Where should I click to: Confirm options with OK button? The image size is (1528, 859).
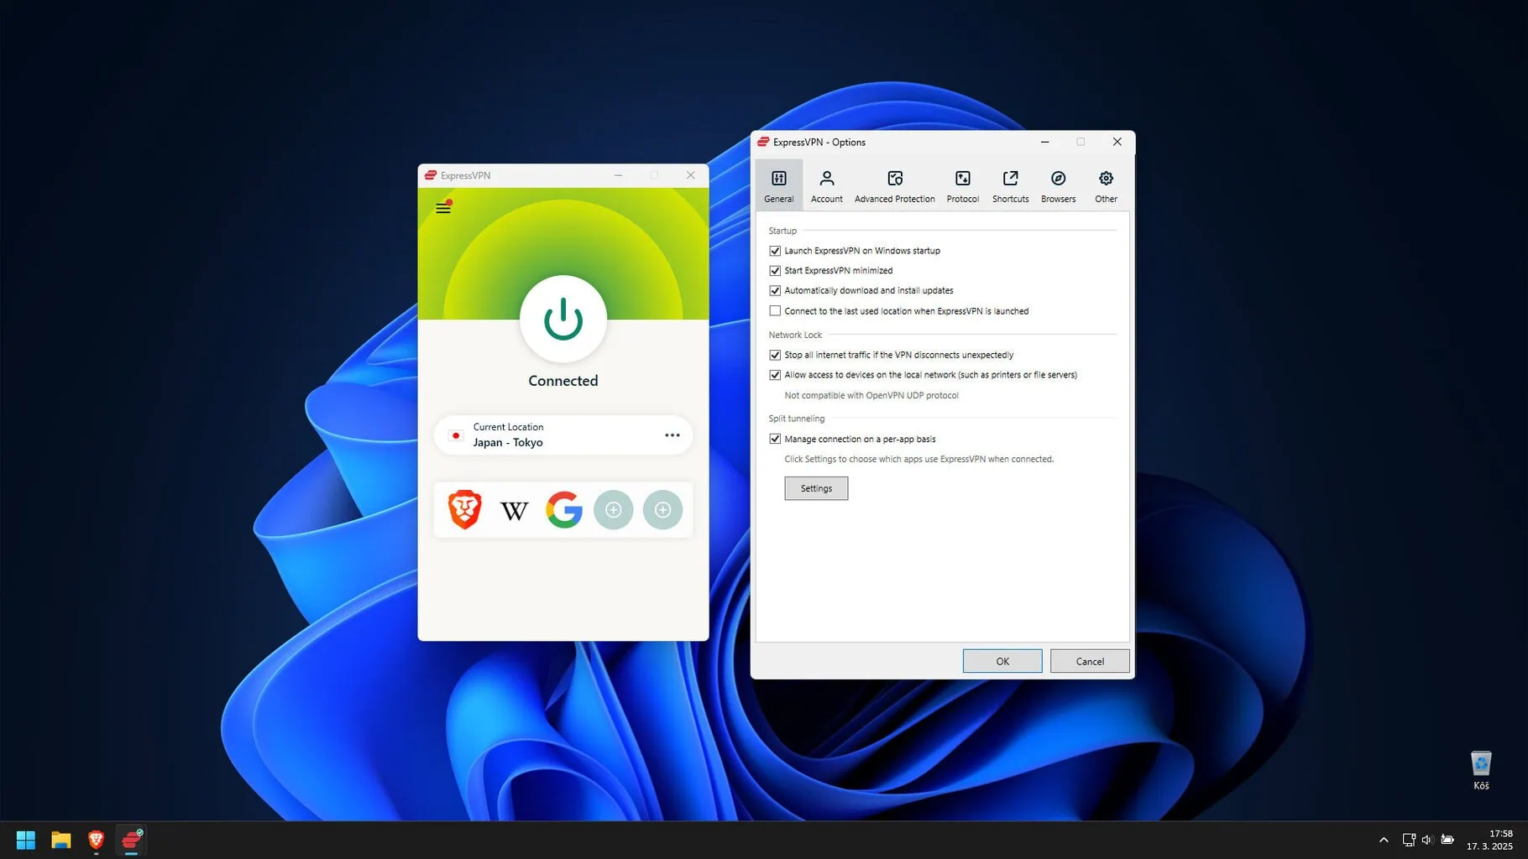click(x=1002, y=661)
